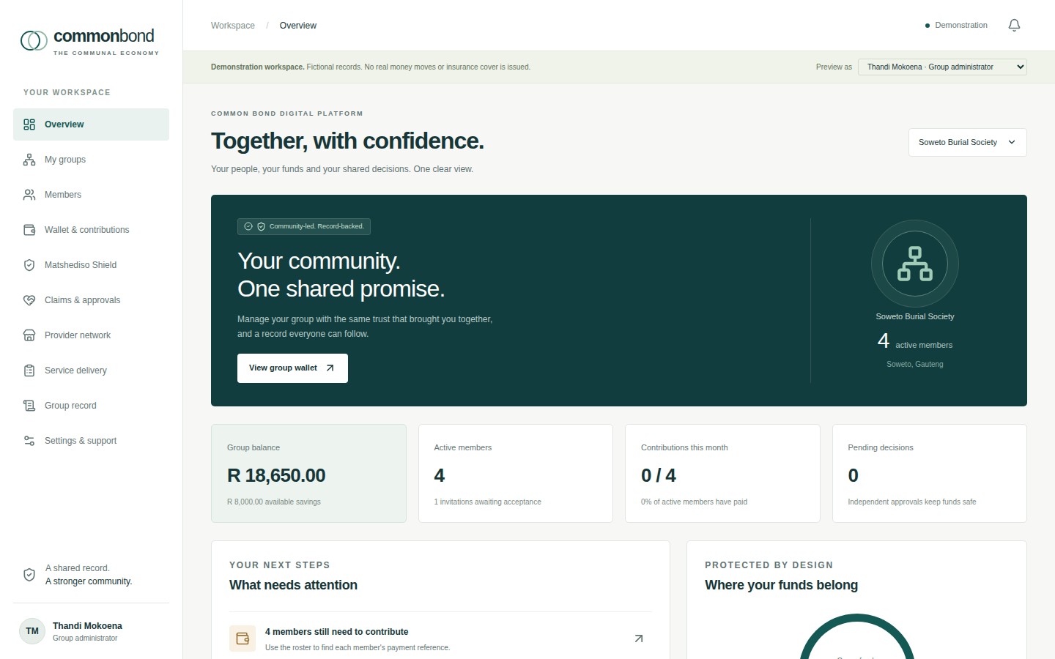Click the Soweto Burial Society group emblem

(915, 264)
